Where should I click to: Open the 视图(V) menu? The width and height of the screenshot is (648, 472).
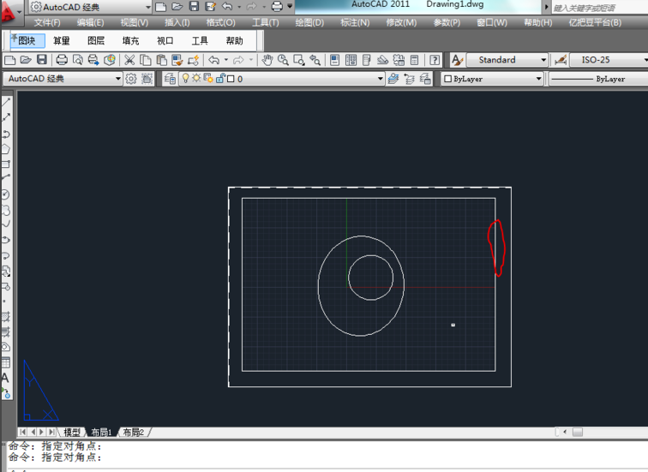coord(134,23)
